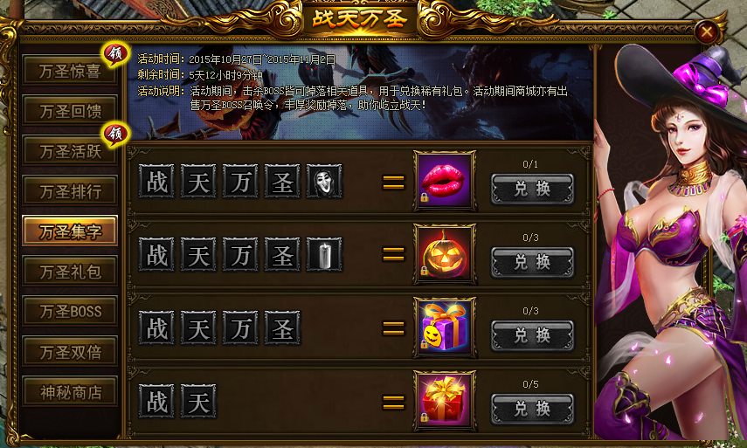Open the 万圣惊喜 tab
The image size is (747, 448).
(x=70, y=71)
